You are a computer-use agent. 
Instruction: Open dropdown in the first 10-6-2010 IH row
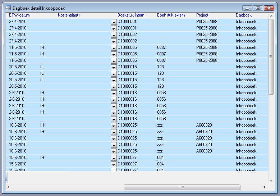[x=114, y=126]
